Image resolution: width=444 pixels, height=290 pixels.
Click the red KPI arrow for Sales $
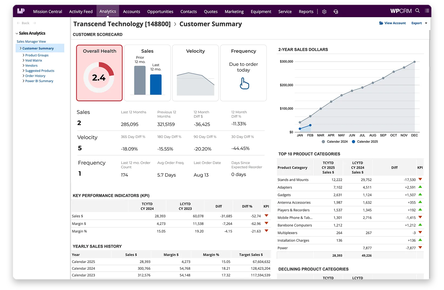pyautogui.click(x=266, y=216)
